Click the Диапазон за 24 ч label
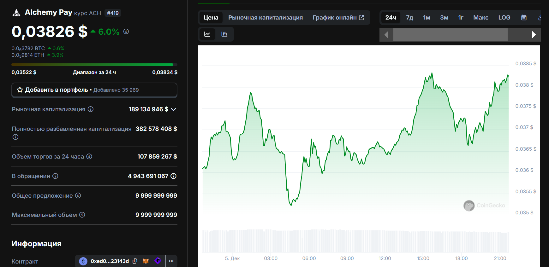Screen dimensions: 549x267 pos(94,72)
